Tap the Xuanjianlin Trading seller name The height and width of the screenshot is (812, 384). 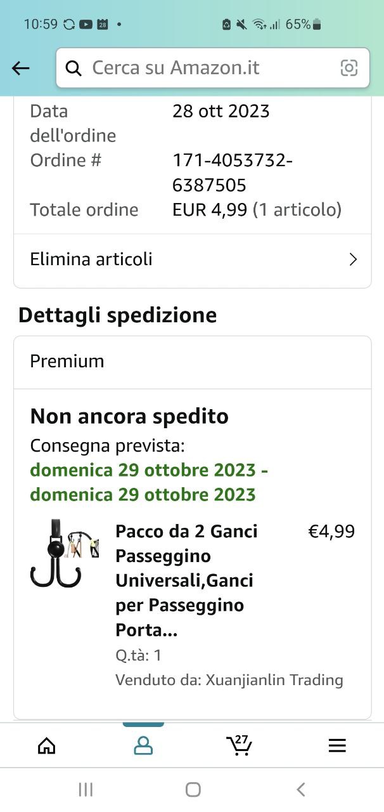click(274, 680)
